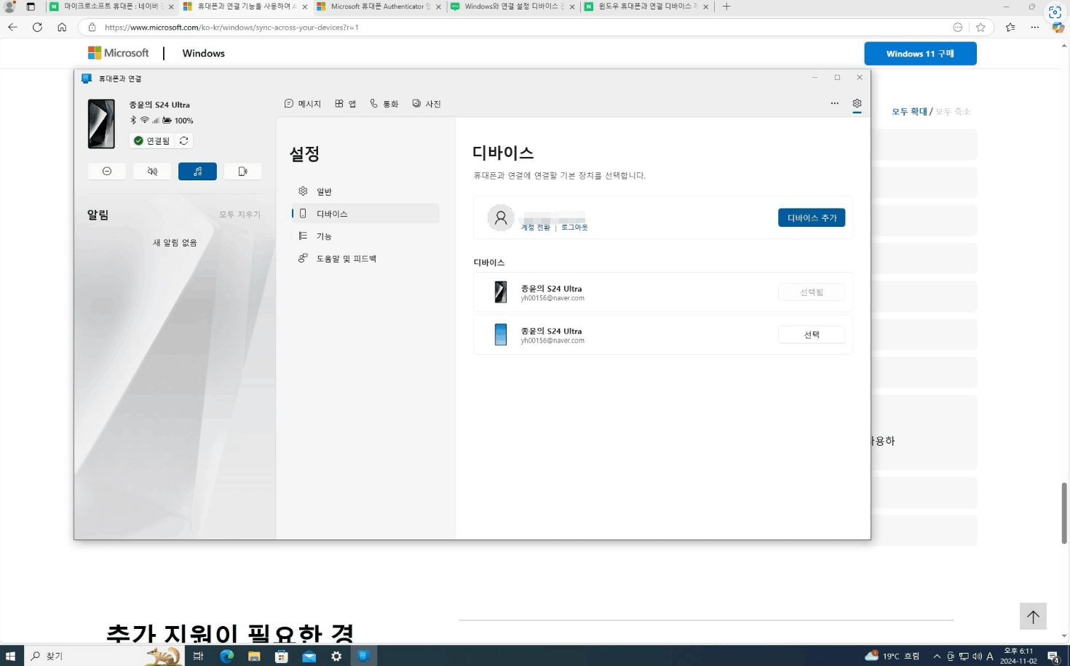Toggle the audio player panel off
The width and height of the screenshot is (1070, 666).
[197, 171]
